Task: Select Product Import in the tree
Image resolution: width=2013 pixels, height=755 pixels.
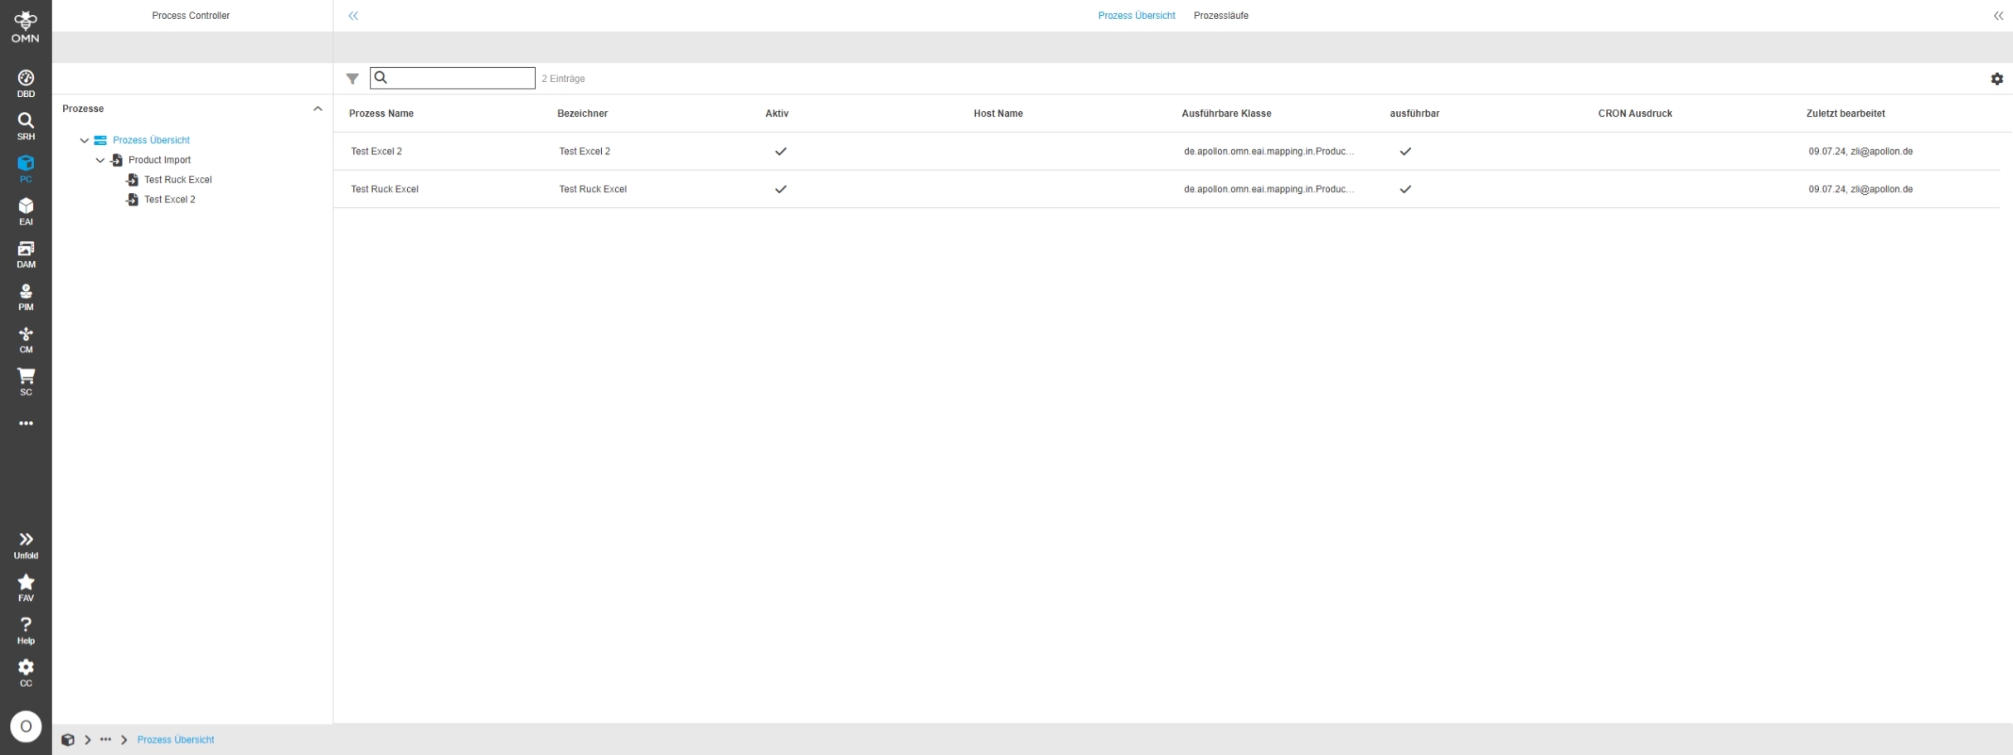Action: pos(159,161)
